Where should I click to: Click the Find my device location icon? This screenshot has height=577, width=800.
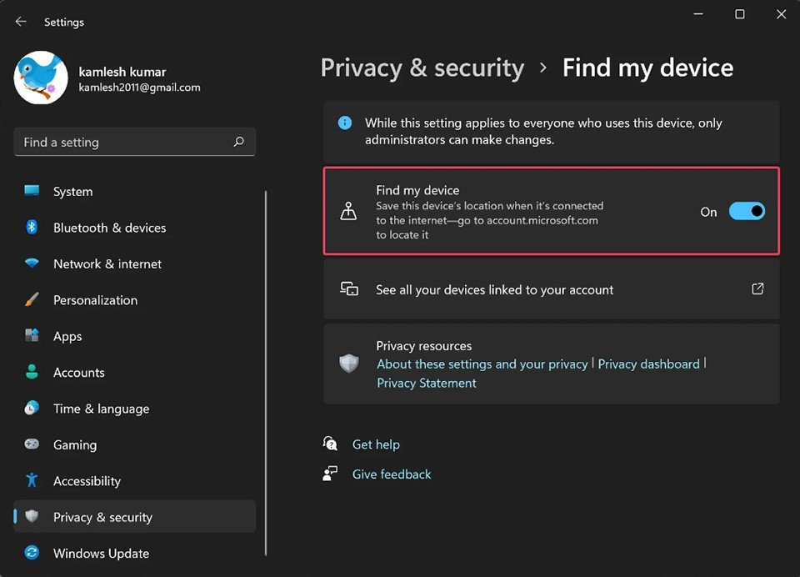pyautogui.click(x=349, y=211)
